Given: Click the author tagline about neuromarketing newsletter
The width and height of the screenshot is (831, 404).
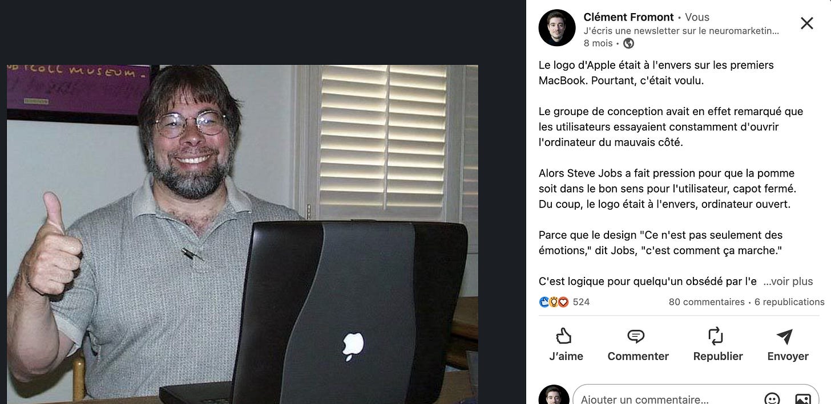Looking at the screenshot, I should tap(681, 31).
